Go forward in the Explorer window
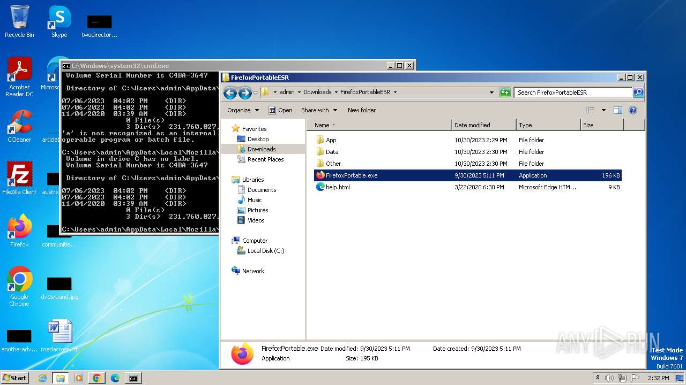This screenshot has width=686, height=385. 245,93
